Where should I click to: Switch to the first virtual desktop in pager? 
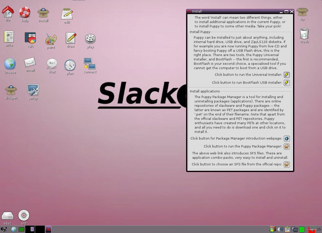click(30, 229)
